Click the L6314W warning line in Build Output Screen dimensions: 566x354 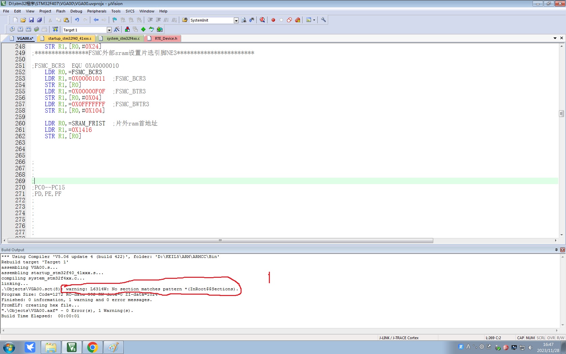click(120, 289)
